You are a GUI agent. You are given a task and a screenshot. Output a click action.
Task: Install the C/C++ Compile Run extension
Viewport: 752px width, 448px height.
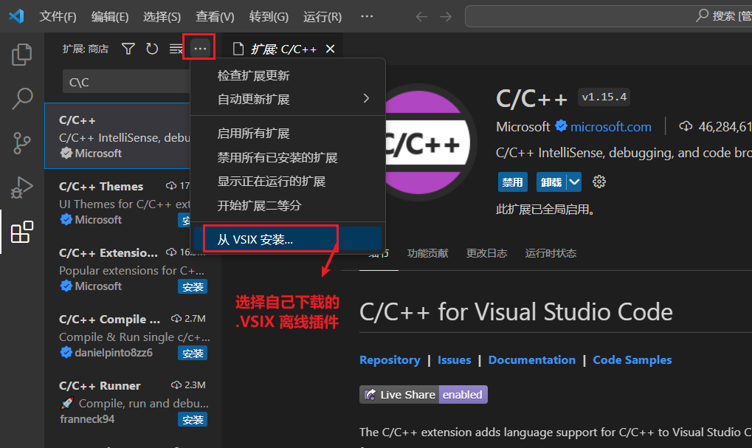point(193,353)
